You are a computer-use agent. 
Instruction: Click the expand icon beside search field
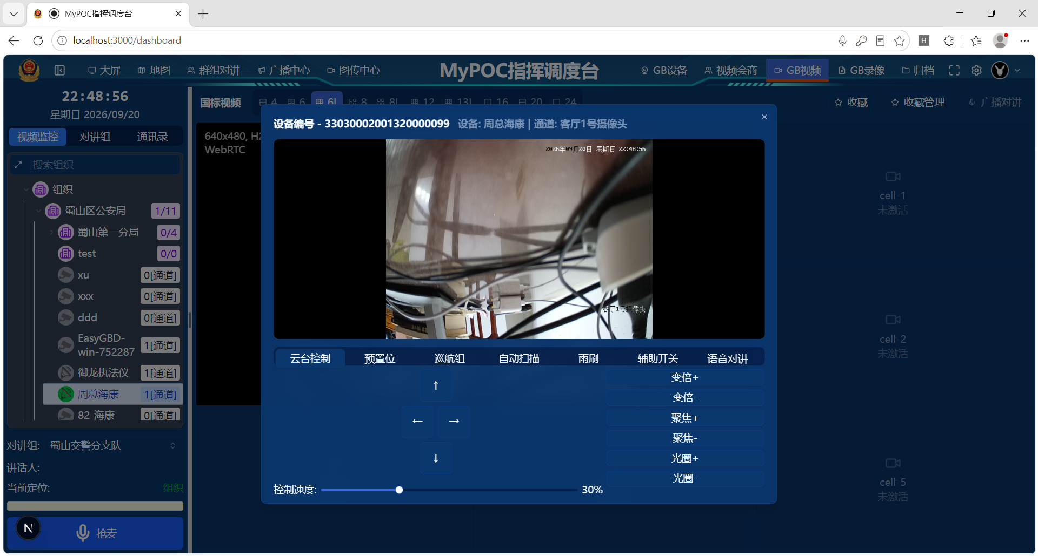[x=18, y=165]
